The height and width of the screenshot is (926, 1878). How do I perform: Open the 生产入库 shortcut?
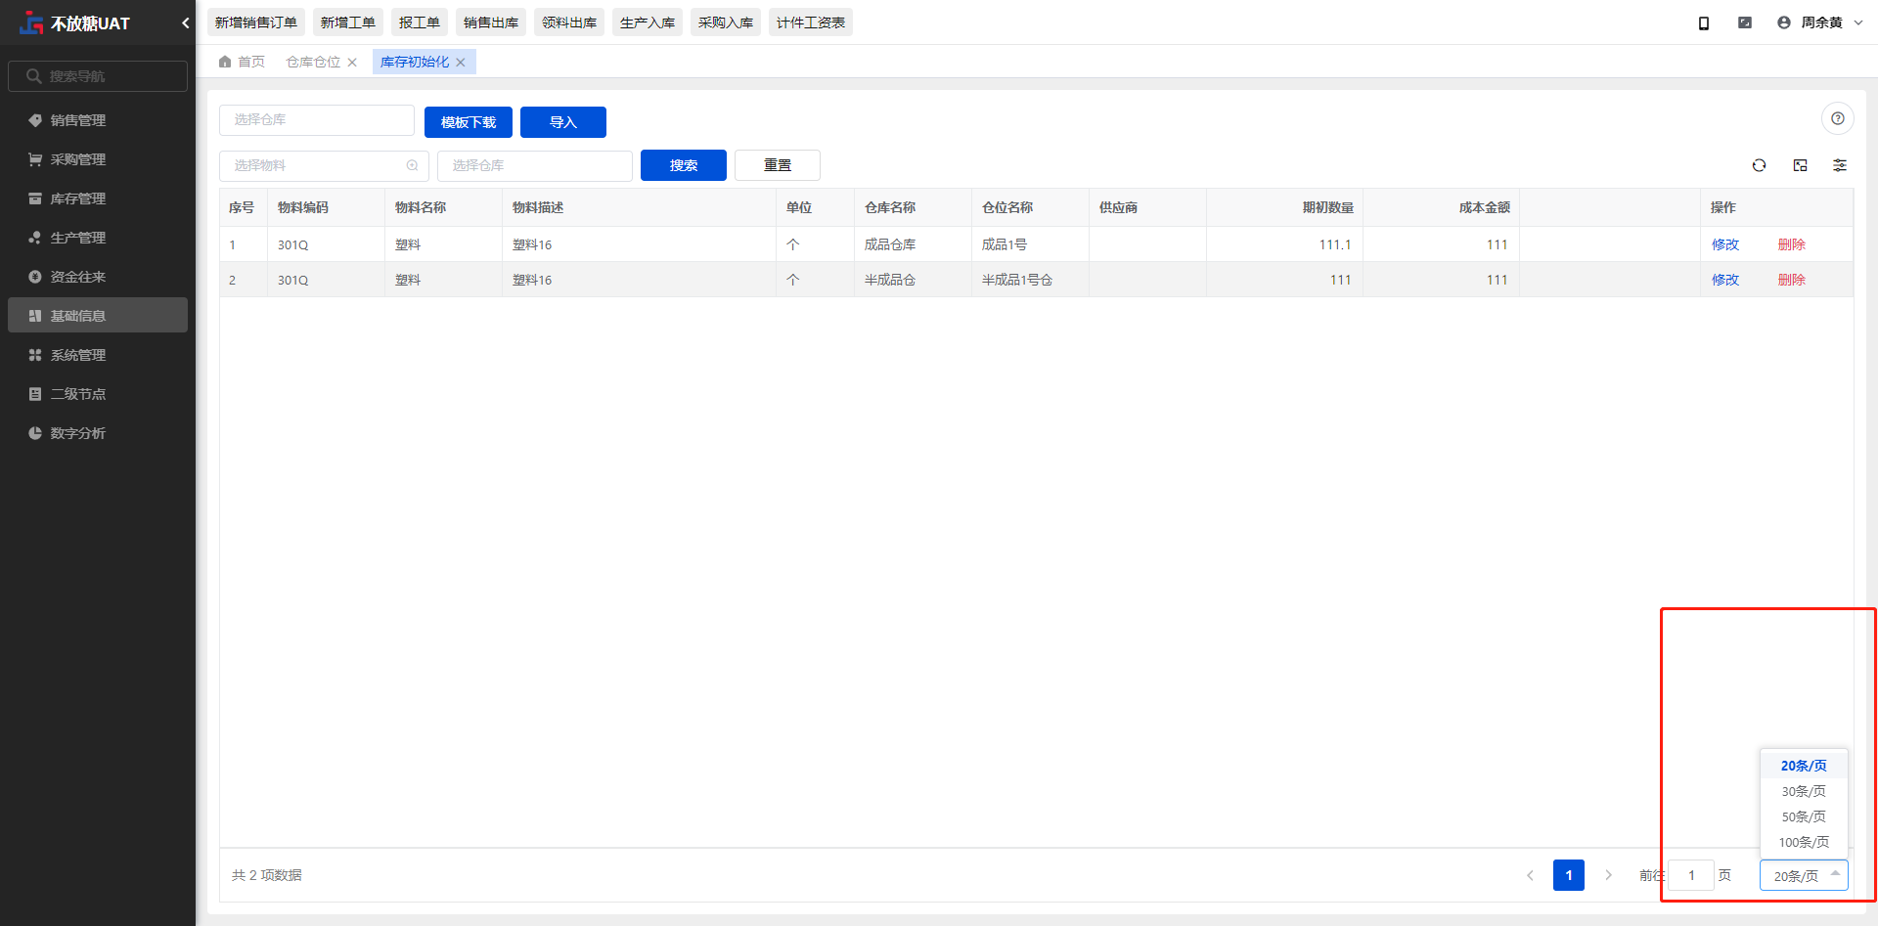(648, 22)
